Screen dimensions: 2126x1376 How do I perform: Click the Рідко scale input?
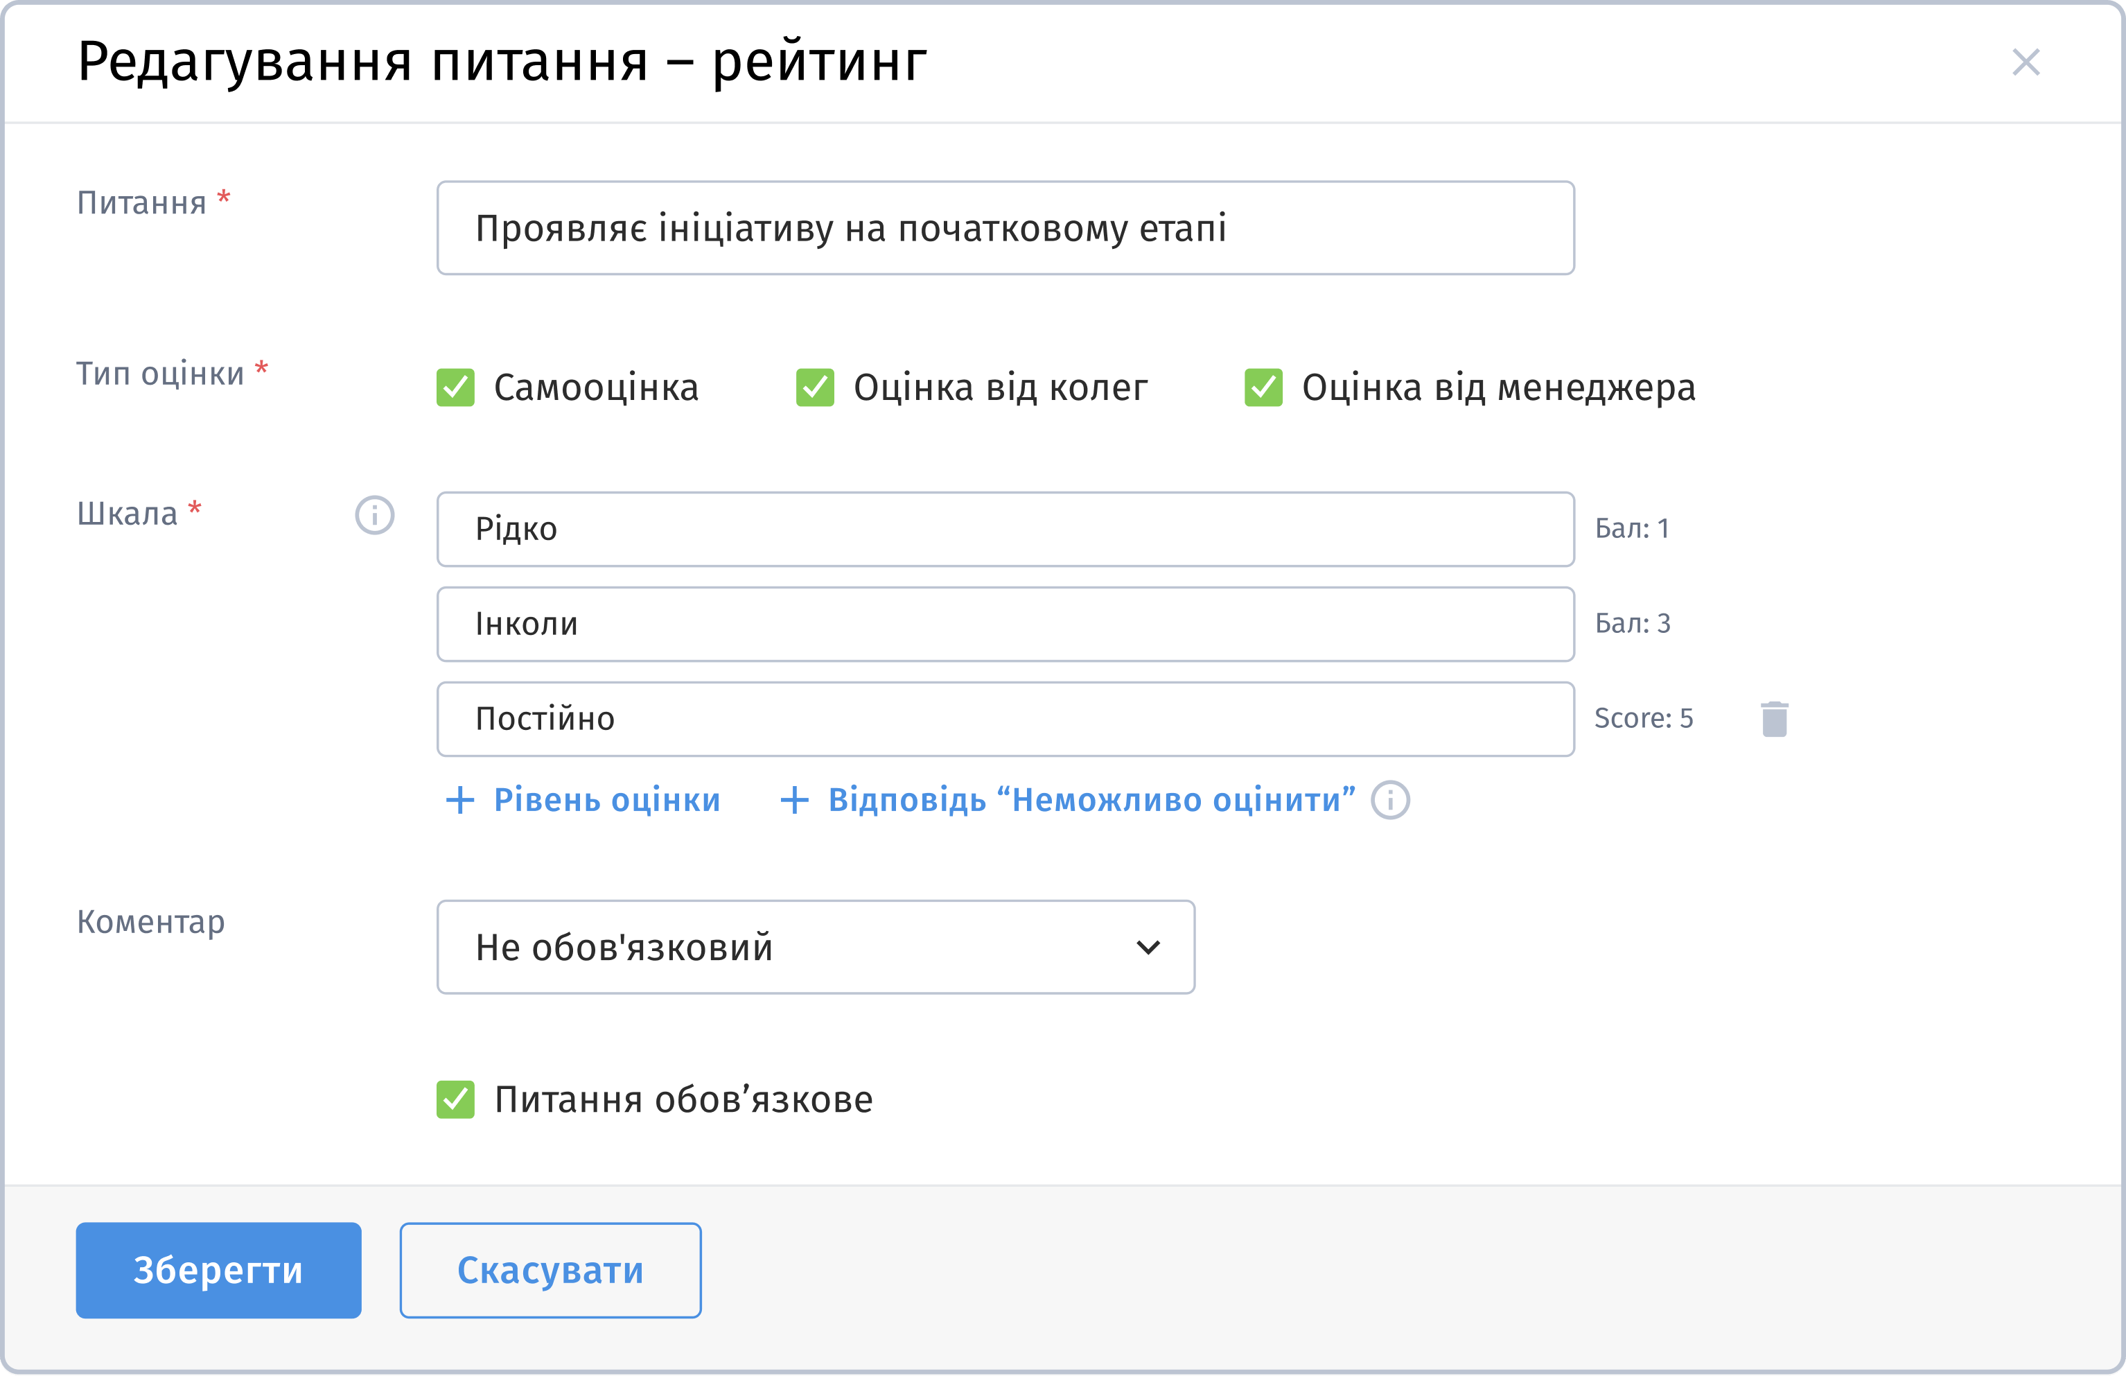(x=1005, y=529)
